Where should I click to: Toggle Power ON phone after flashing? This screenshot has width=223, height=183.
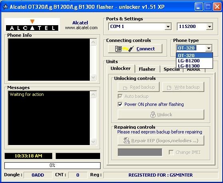(x=120, y=104)
